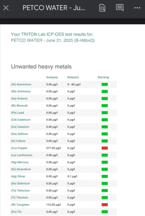This screenshot has height=216, width=145.
Task: Click the Warning column header
Action: click(x=103, y=77)
